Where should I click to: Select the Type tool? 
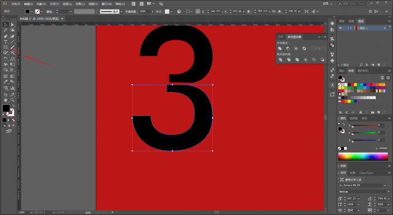[6, 42]
